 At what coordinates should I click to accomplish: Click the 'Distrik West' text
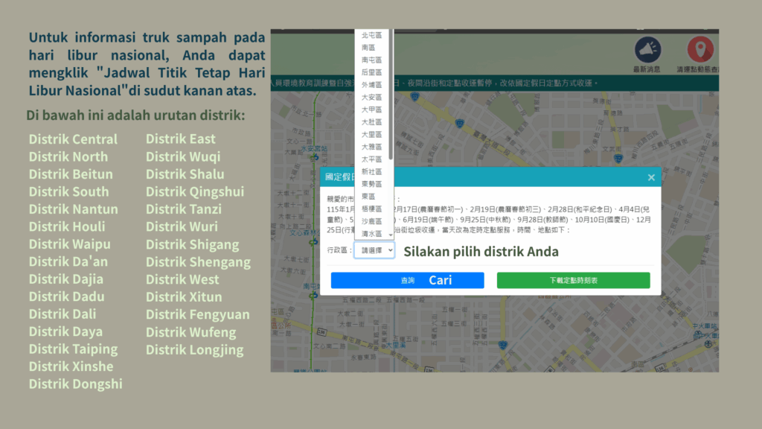click(182, 280)
